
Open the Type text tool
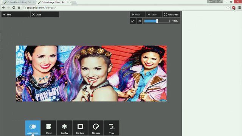pos(112,128)
